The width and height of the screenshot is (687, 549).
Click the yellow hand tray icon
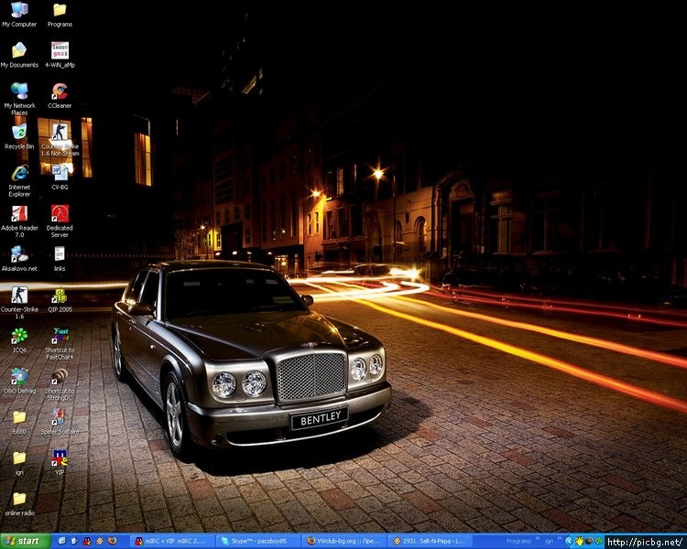580,541
